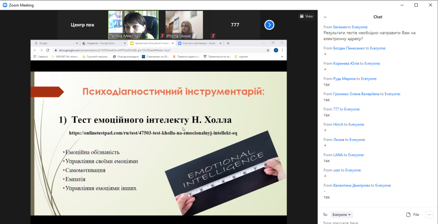Click the muted mic icon on the iPhone (Анна) tile
This screenshot has height=224, width=438.
(163, 36)
